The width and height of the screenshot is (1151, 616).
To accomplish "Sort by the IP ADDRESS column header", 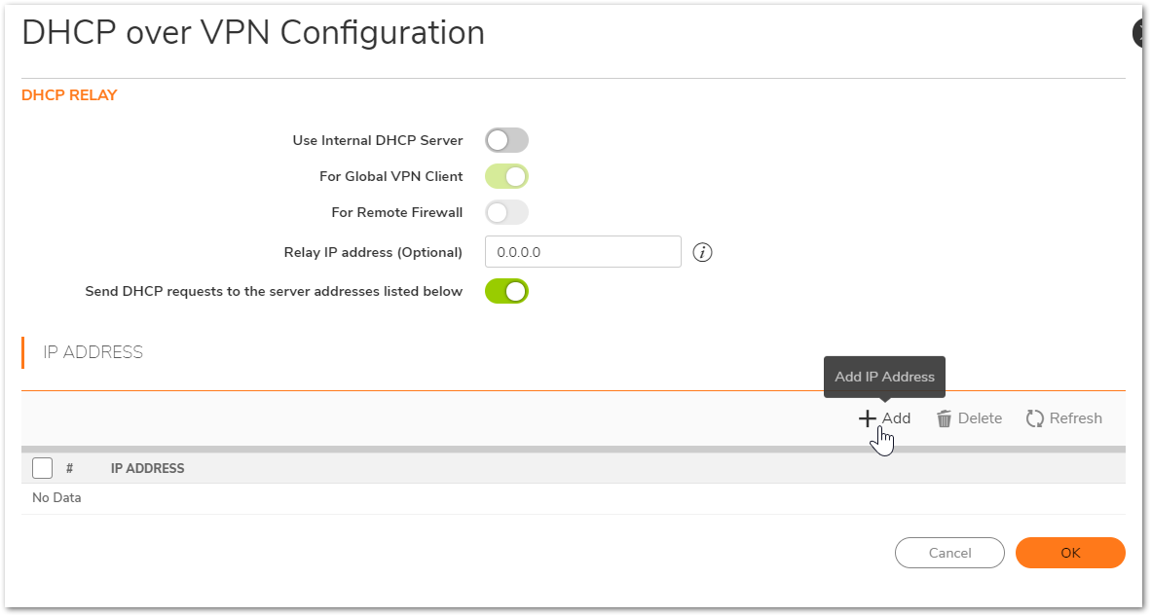I will pyautogui.click(x=147, y=468).
